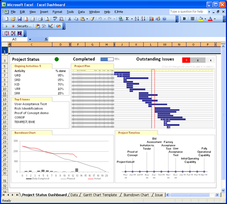227x204 pixels.
Task: Switch to the Data sheet tab
Action: tap(74, 195)
